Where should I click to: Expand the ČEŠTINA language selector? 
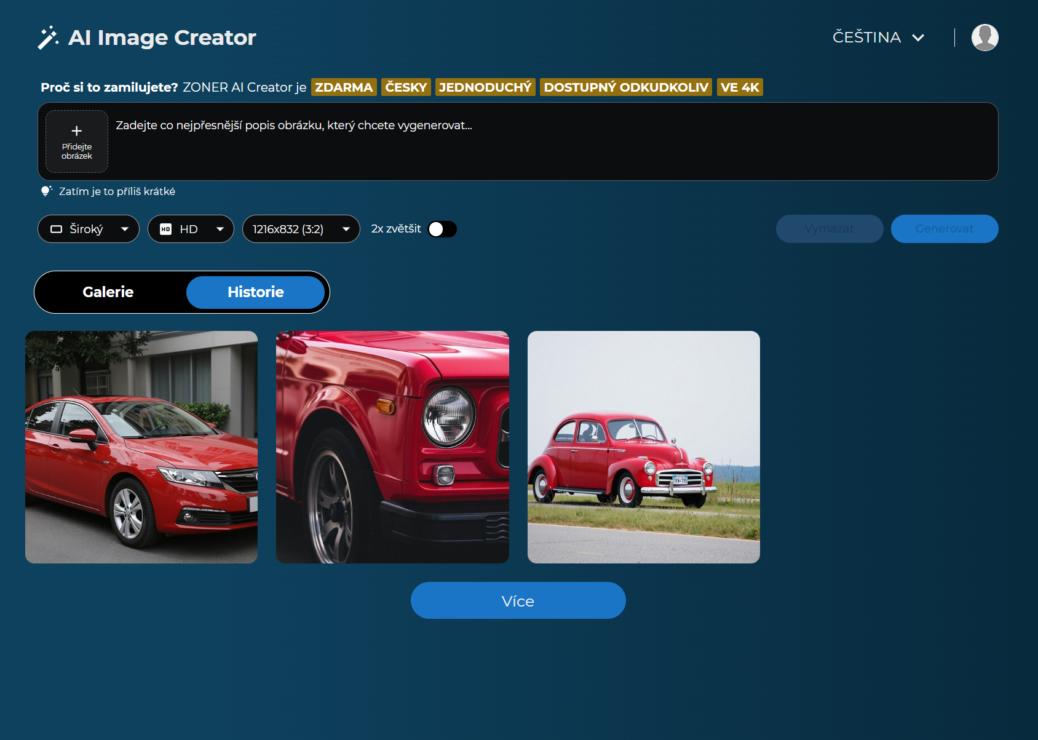878,38
